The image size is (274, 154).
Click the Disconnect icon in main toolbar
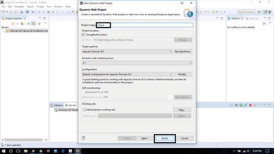tap(53, 12)
